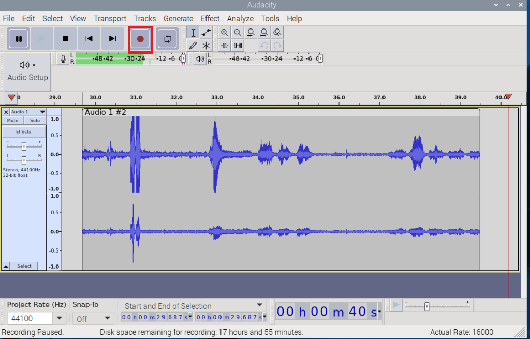Click the Project Rate 44100 input field

[30, 318]
